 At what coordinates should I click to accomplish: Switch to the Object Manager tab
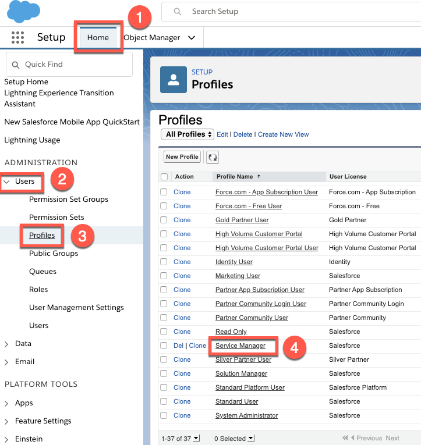(x=152, y=38)
